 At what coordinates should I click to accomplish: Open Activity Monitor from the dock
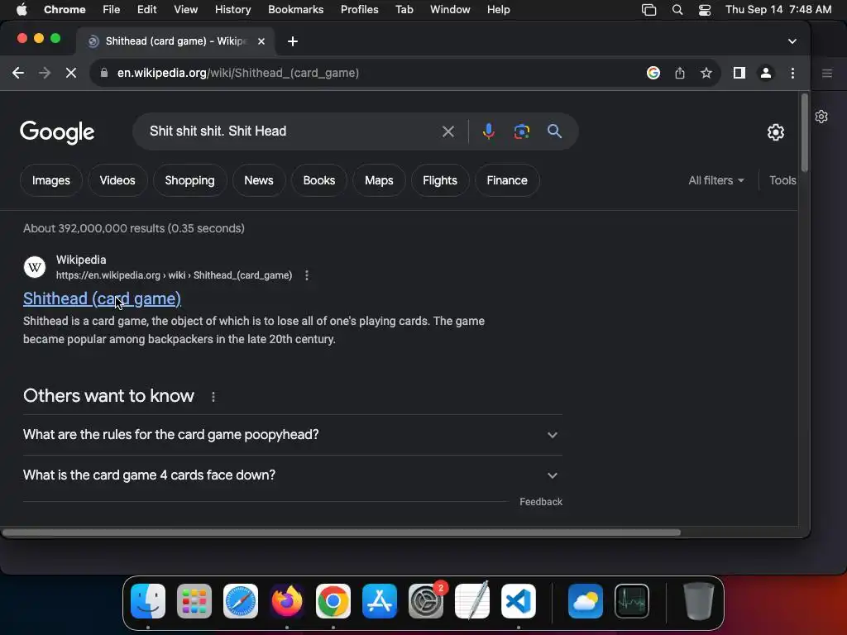pyautogui.click(x=632, y=601)
